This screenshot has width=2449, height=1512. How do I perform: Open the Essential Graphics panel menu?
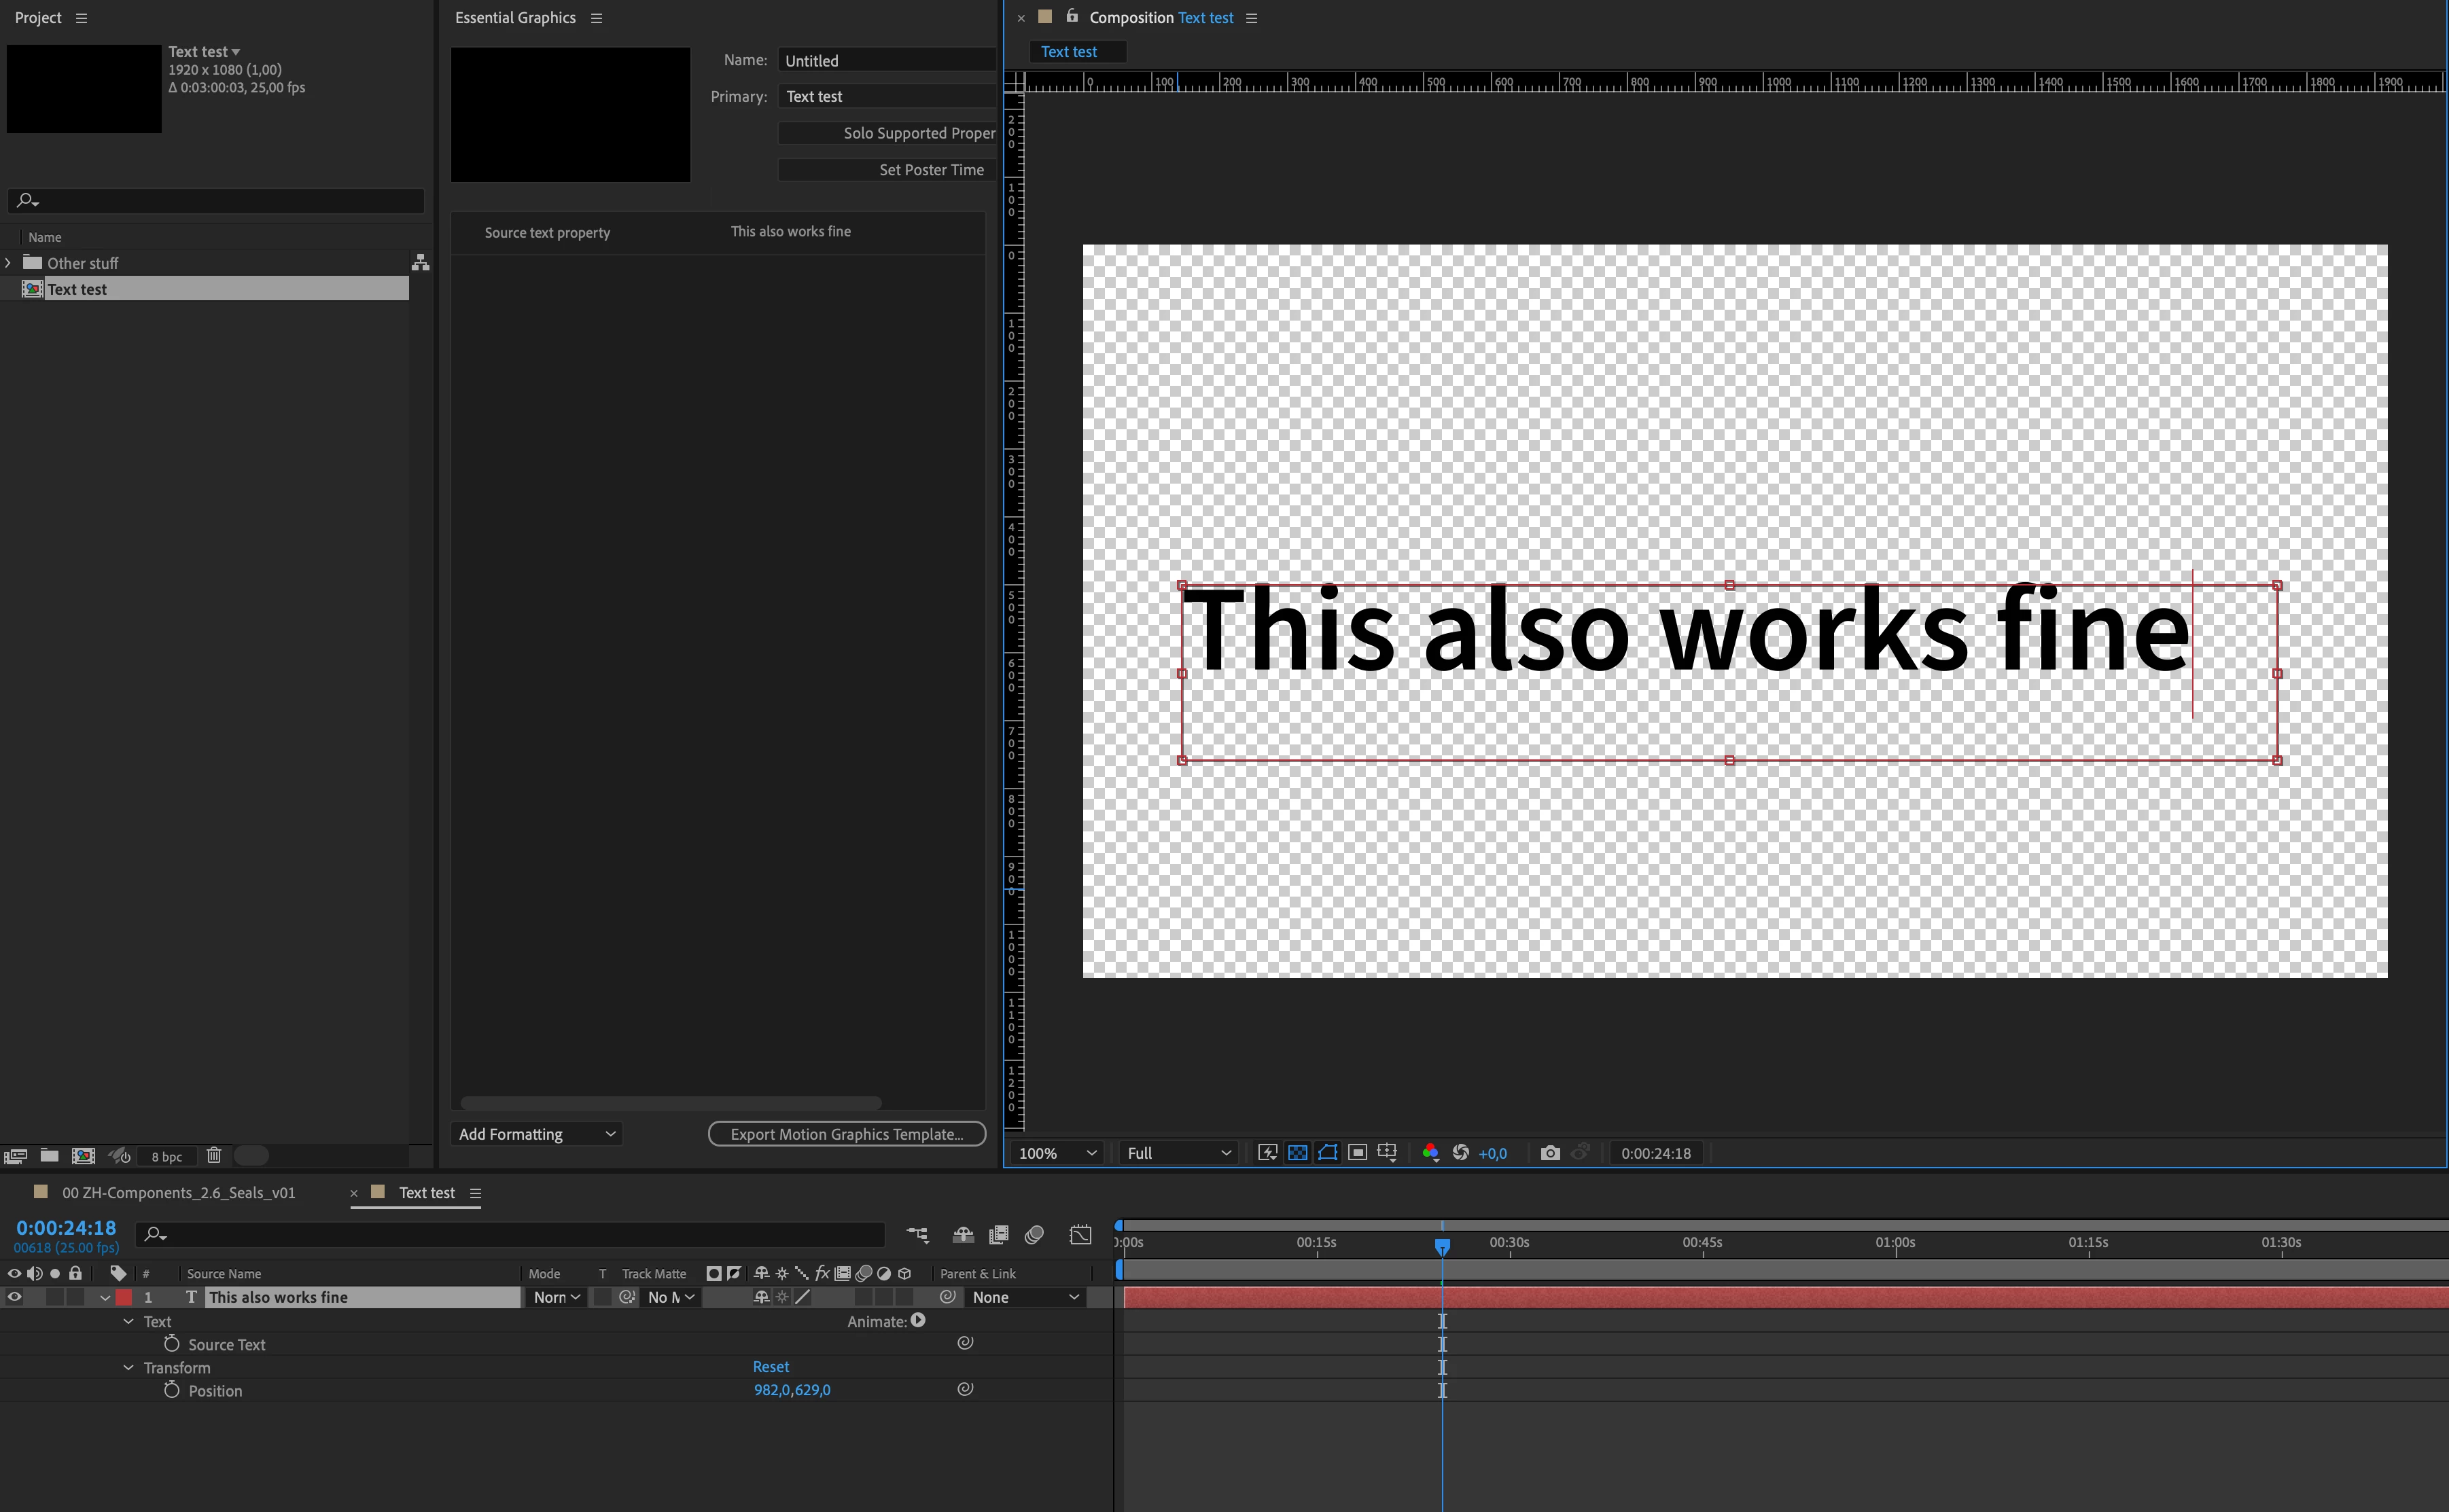596,18
